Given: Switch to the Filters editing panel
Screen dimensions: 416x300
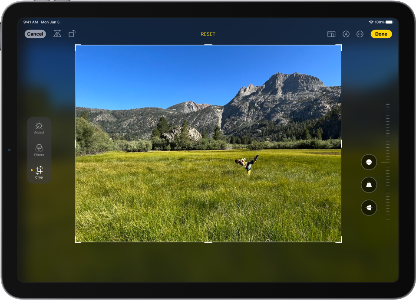Looking at the screenshot, I should pyautogui.click(x=39, y=149).
